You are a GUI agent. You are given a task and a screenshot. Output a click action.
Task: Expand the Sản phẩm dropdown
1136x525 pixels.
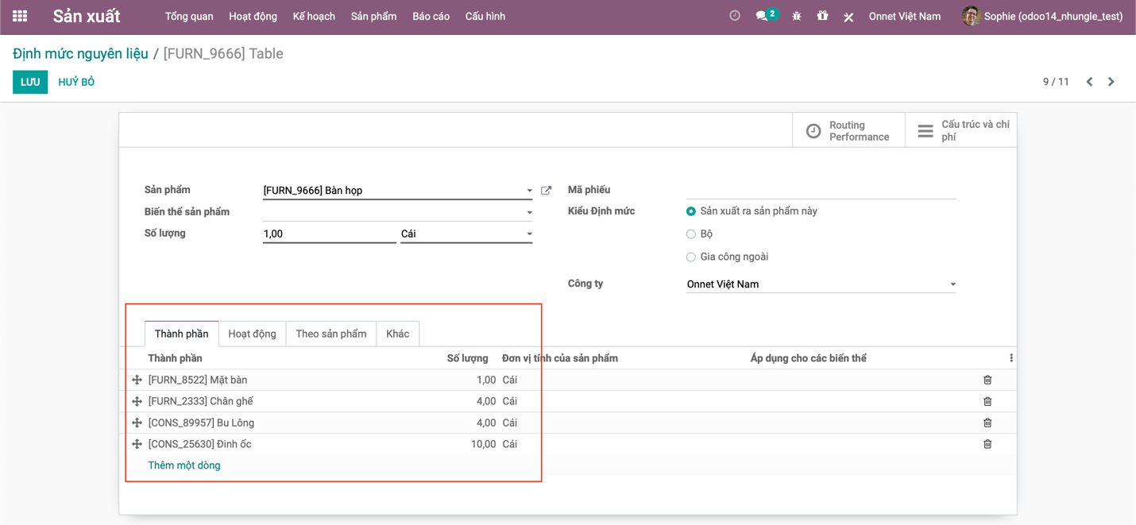pyautogui.click(x=529, y=191)
